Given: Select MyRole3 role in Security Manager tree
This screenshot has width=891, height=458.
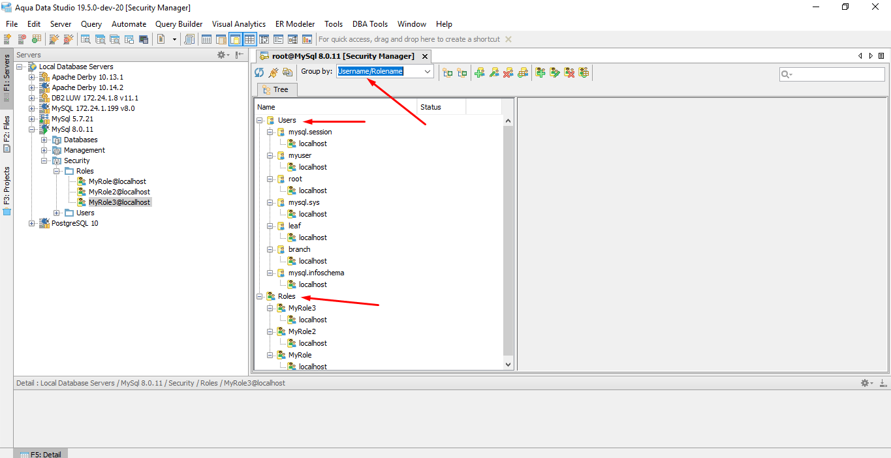Looking at the screenshot, I should [302, 308].
